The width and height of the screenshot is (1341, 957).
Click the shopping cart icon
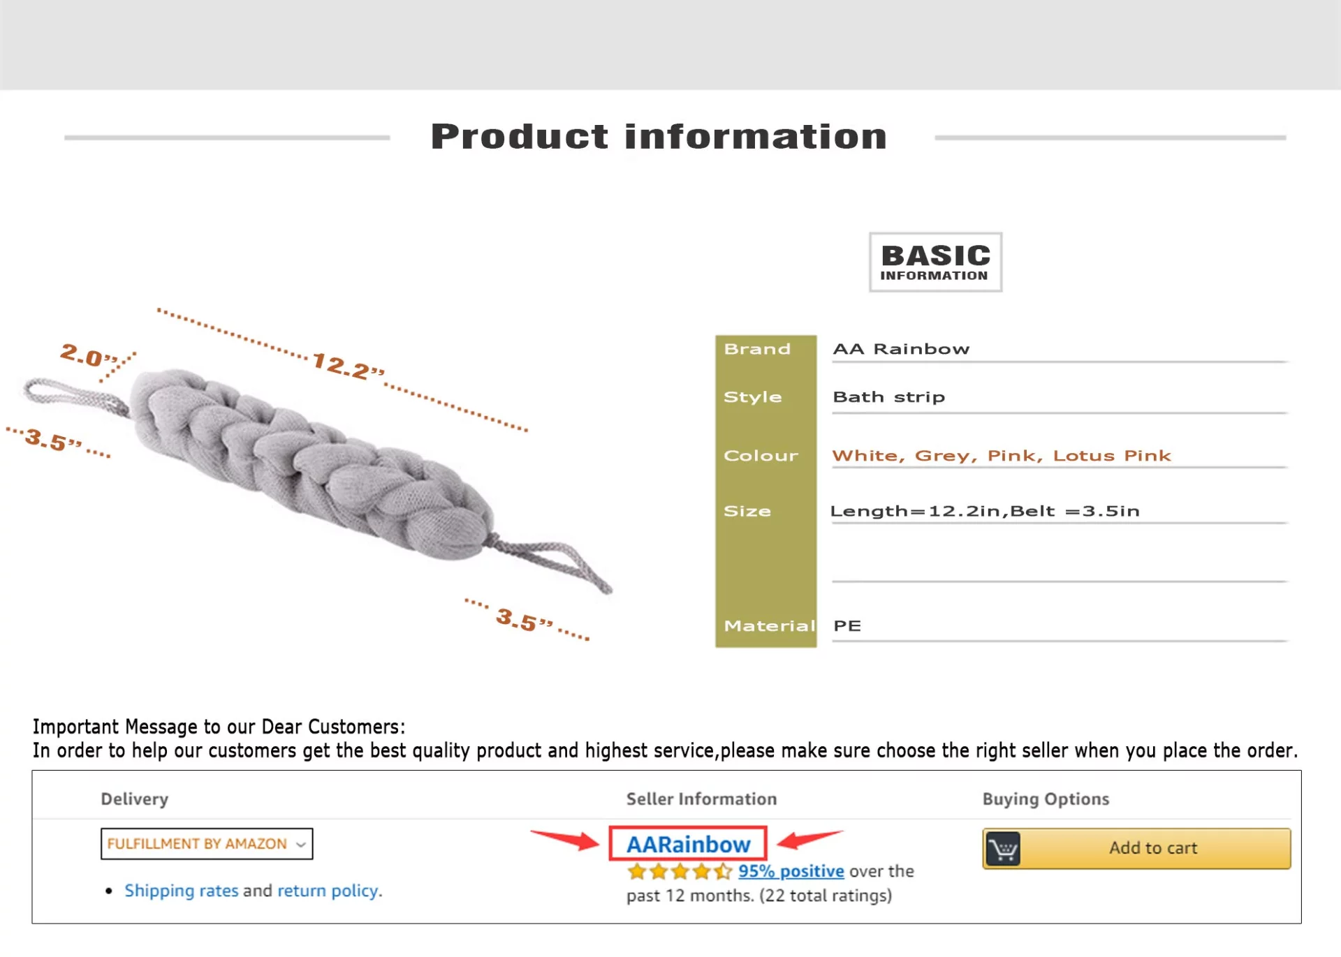point(1004,849)
